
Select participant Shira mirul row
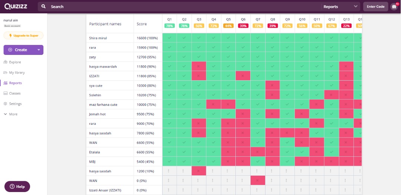tap(98, 38)
